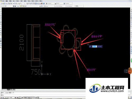Open the Table Style dropdown
Screen dimensions: 132x99
69,3
